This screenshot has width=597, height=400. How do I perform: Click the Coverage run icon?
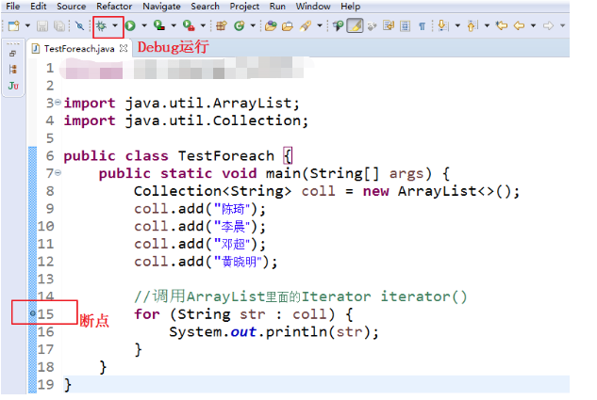[159, 25]
